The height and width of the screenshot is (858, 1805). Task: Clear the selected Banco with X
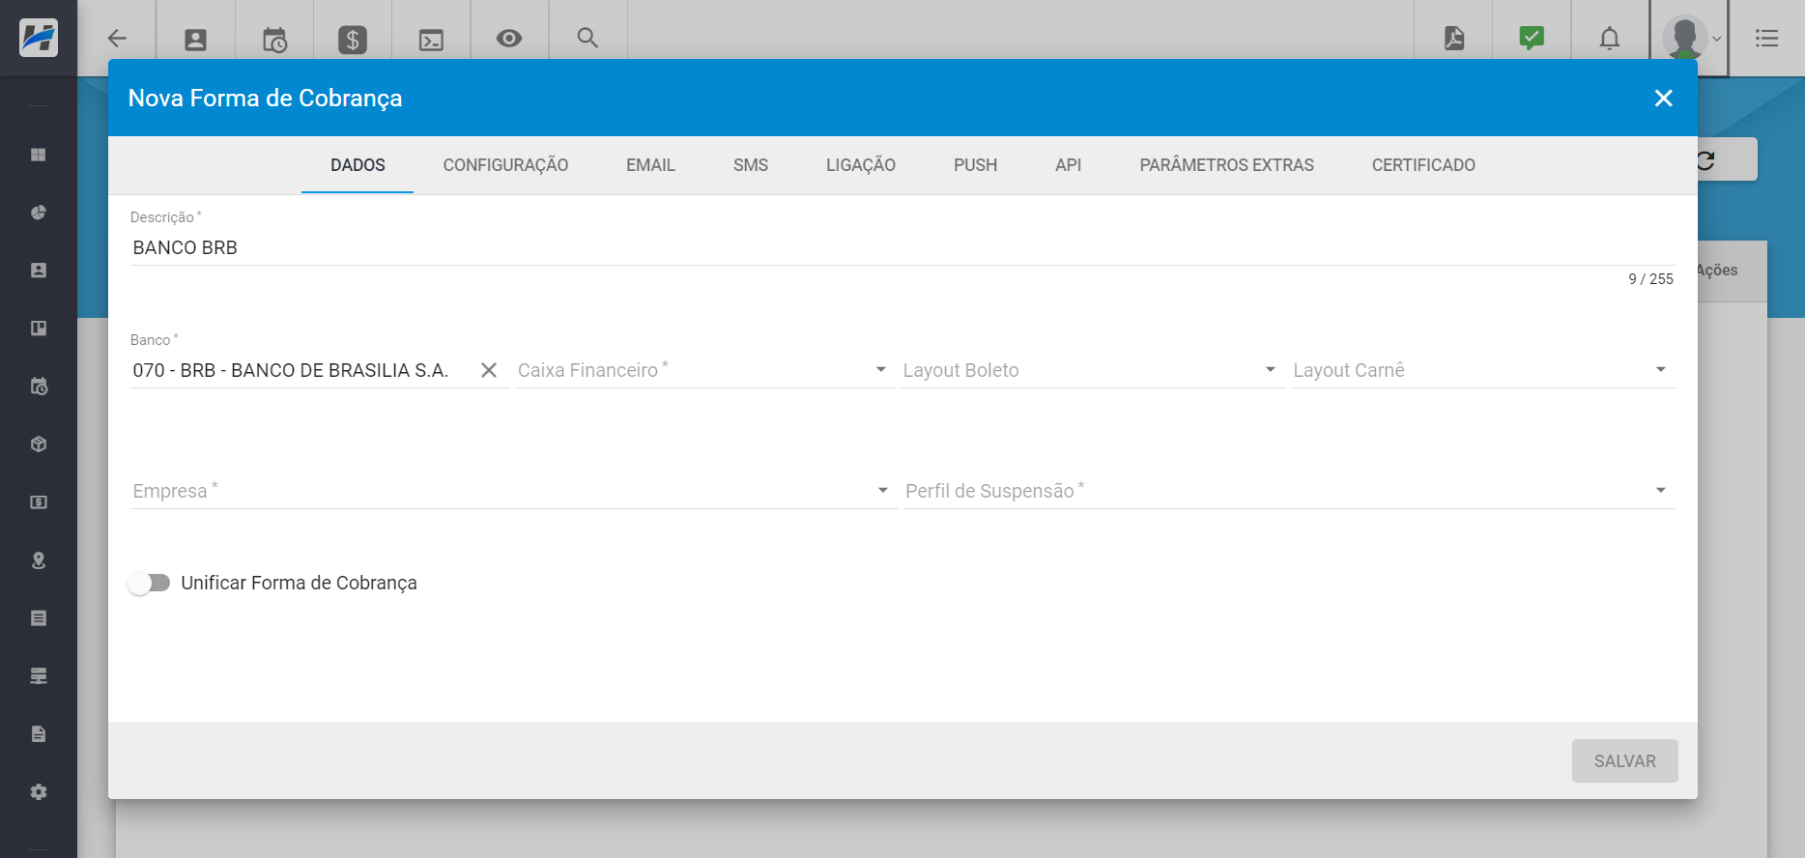[489, 370]
